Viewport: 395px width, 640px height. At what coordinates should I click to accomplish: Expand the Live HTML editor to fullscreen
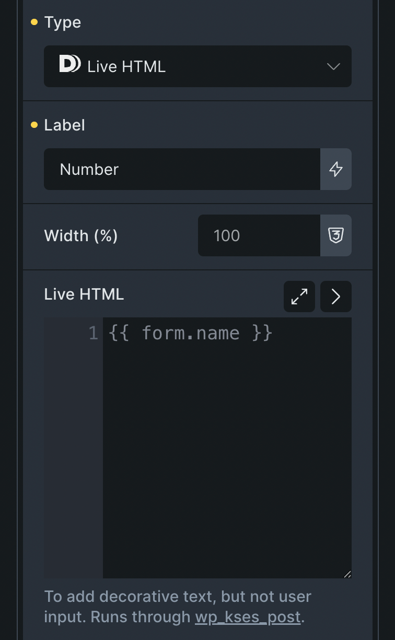click(x=299, y=297)
